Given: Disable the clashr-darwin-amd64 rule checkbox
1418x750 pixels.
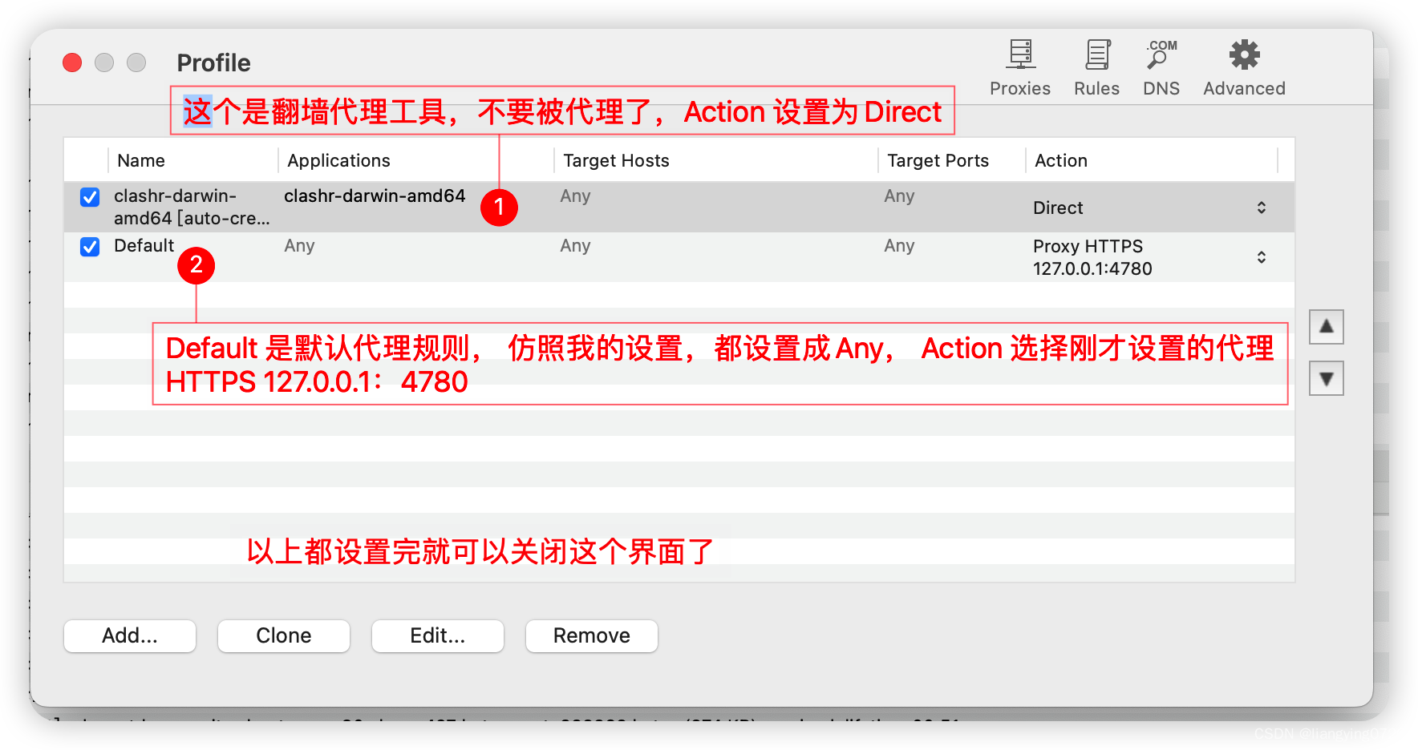Looking at the screenshot, I should (x=89, y=197).
